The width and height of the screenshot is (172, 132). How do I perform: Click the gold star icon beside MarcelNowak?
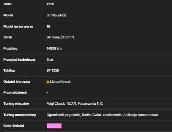tap(48, 82)
